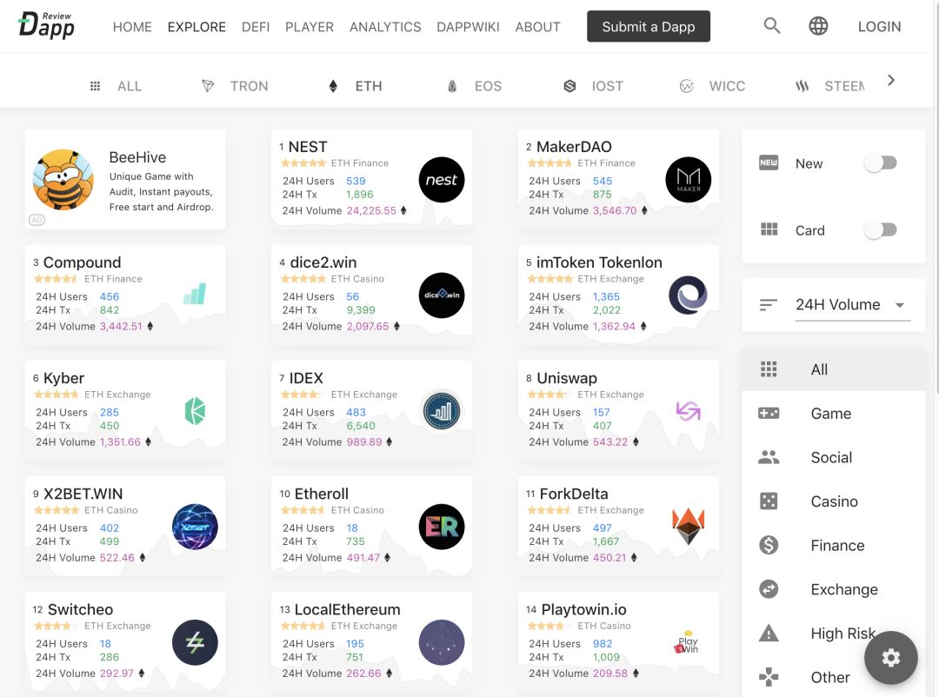Filter by Game category label

(x=830, y=413)
